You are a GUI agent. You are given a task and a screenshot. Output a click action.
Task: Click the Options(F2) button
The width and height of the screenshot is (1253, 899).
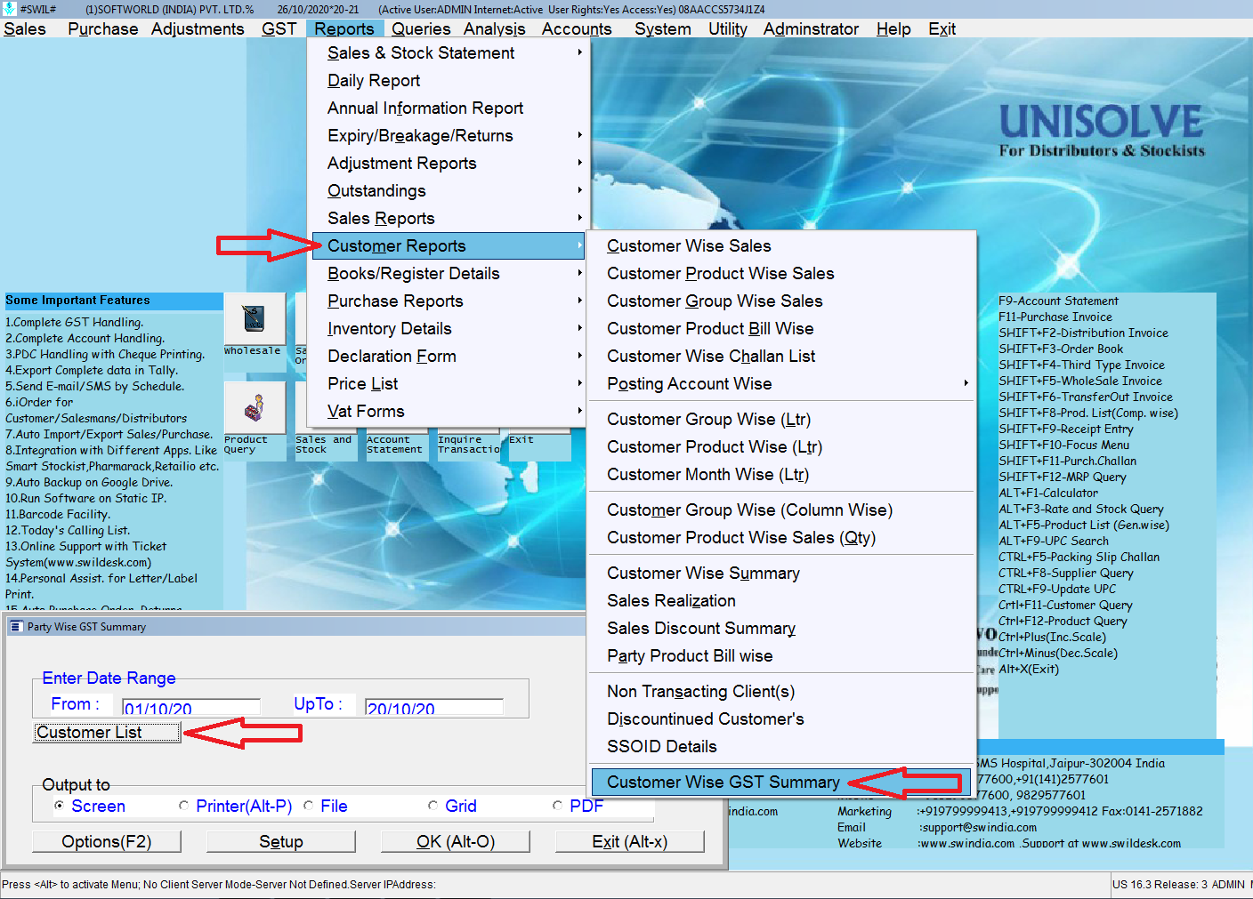pos(107,841)
